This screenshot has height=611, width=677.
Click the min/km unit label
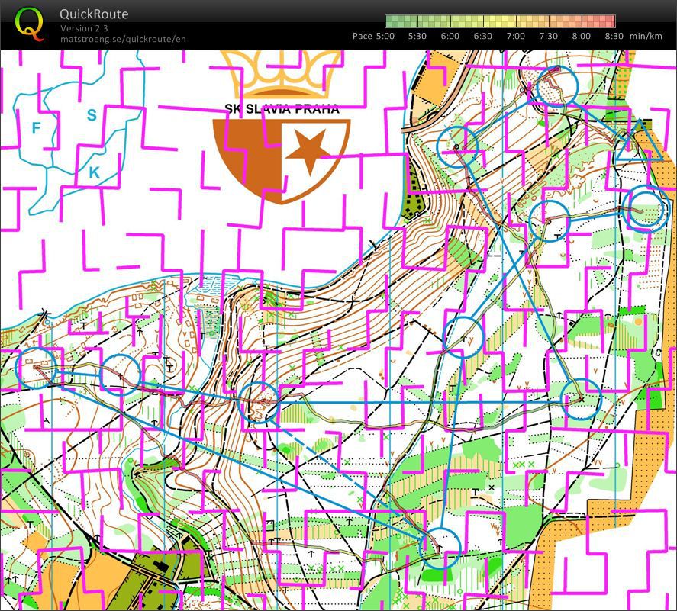646,36
